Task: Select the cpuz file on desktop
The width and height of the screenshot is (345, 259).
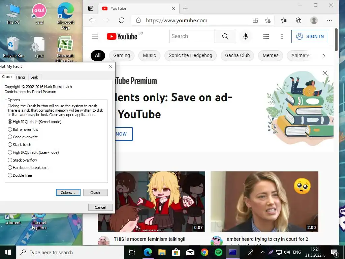Action: [x=39, y=47]
